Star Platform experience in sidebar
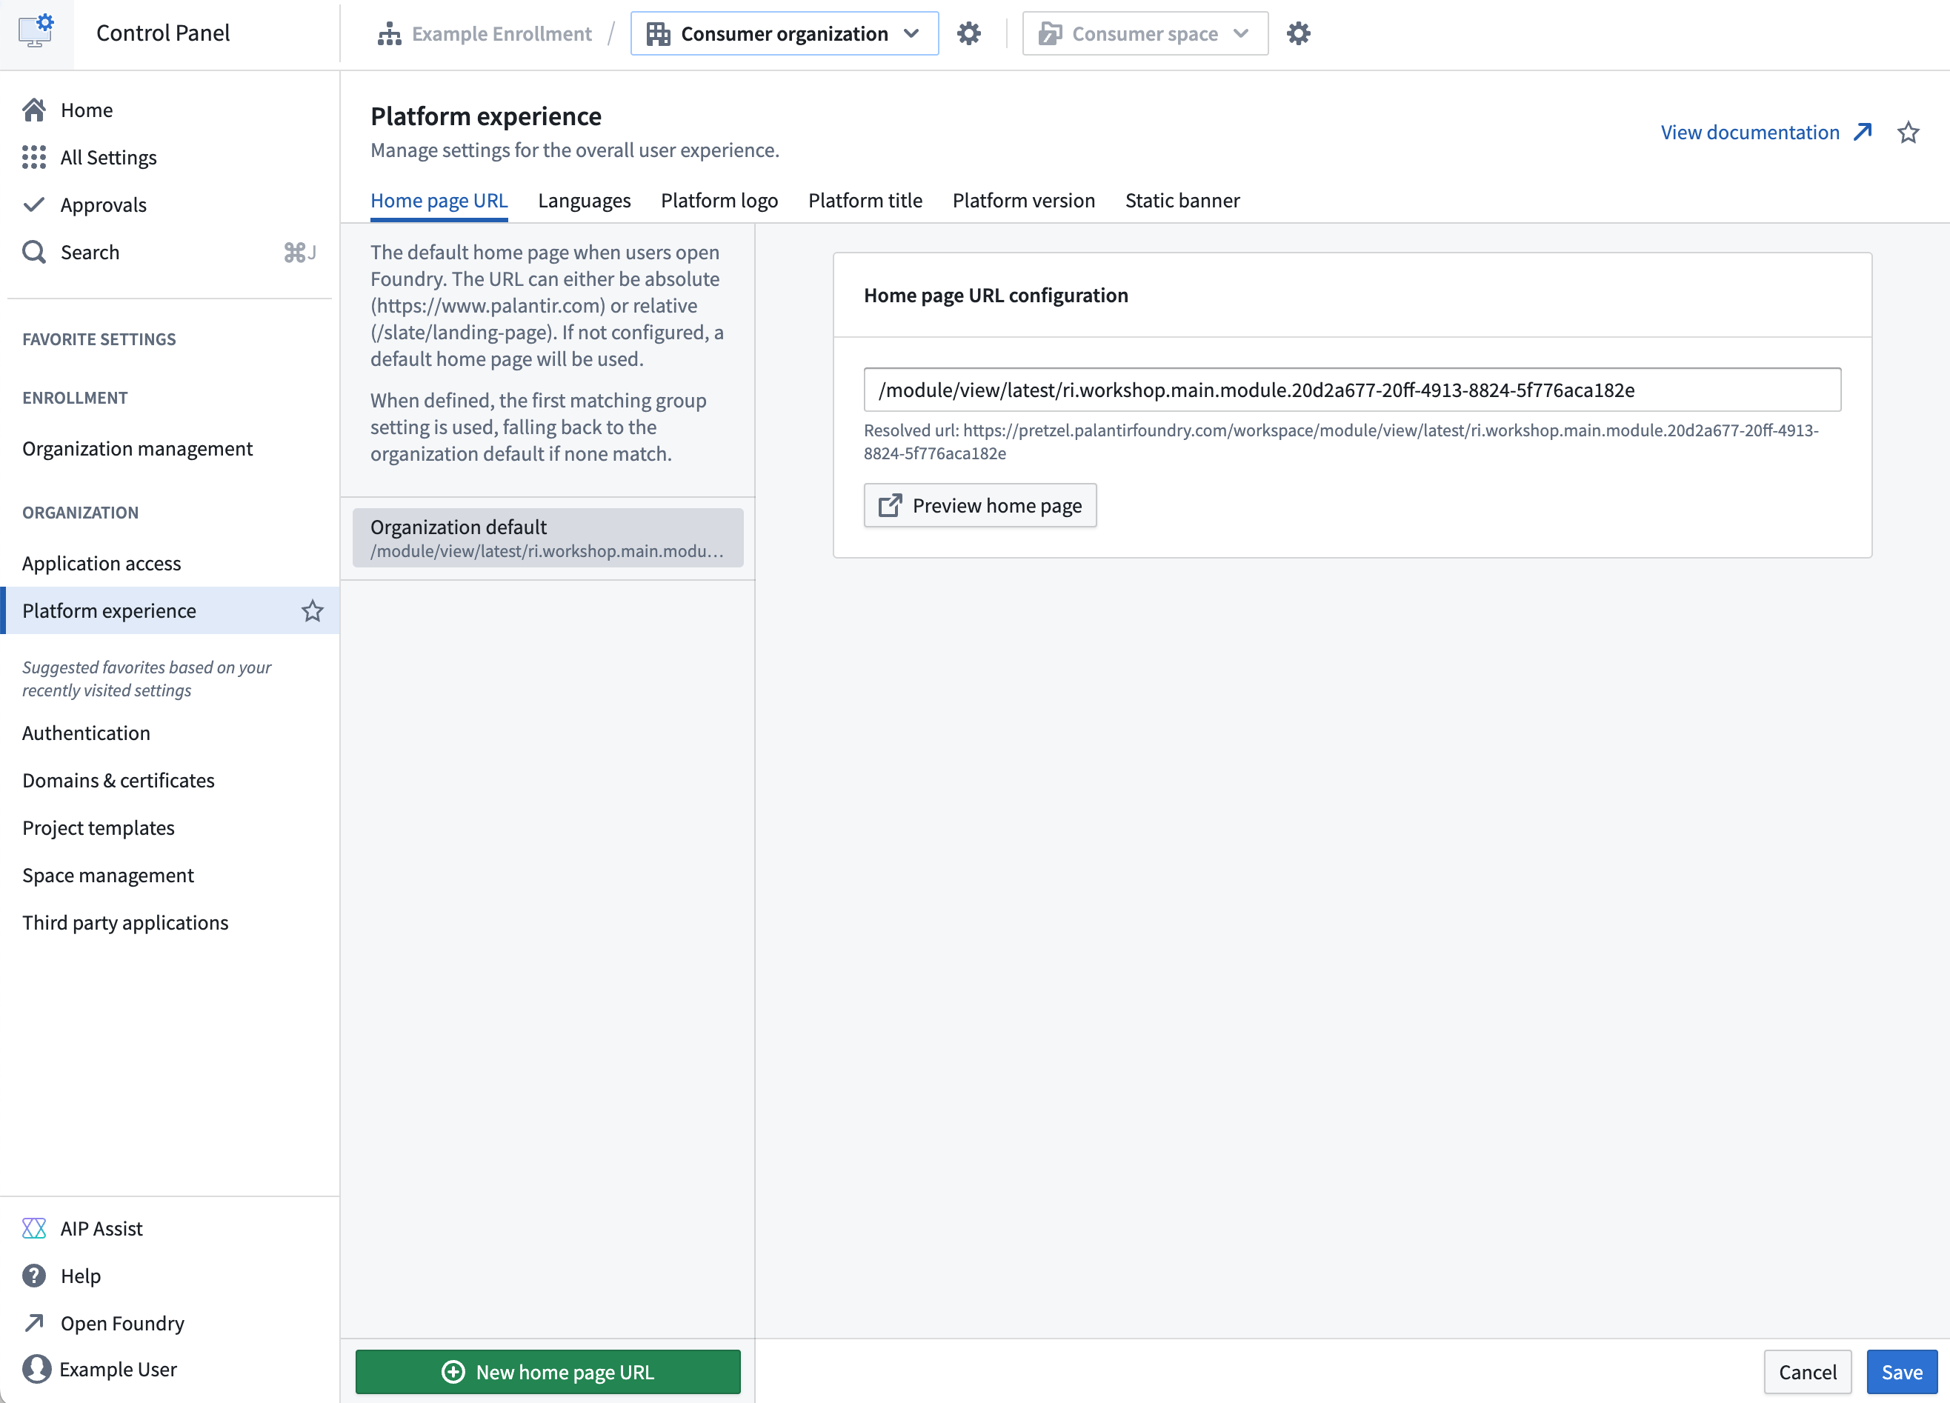 click(x=312, y=610)
